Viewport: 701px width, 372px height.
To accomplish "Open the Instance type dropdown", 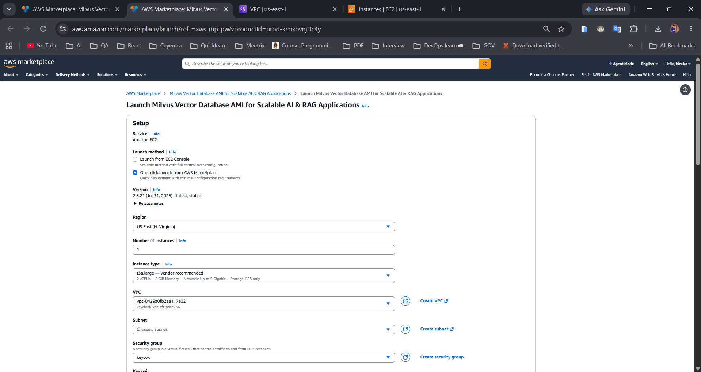I will (263, 276).
